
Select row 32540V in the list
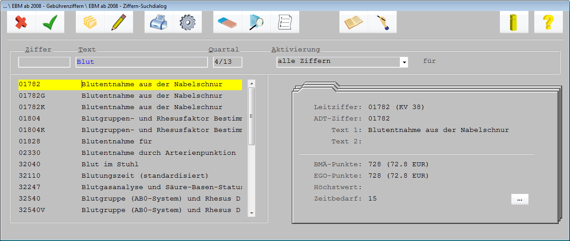tap(130, 210)
